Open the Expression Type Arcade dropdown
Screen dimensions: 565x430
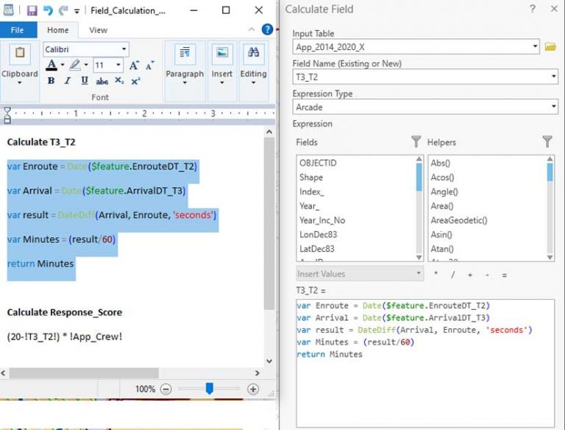553,107
